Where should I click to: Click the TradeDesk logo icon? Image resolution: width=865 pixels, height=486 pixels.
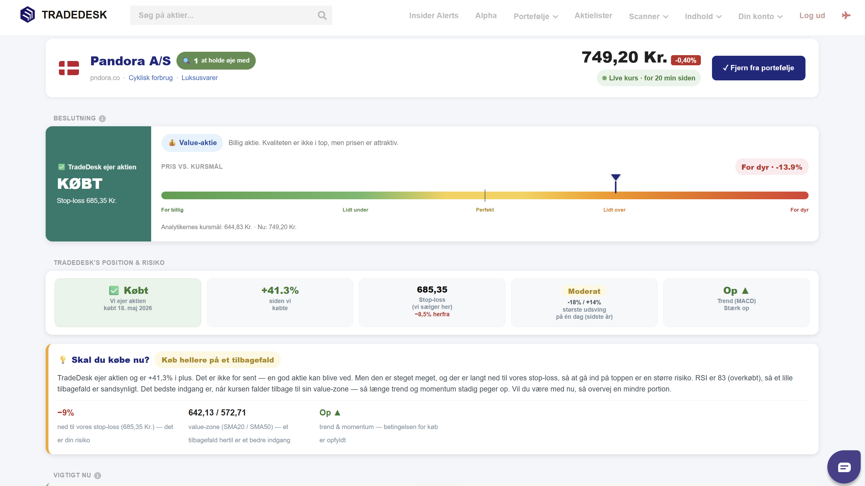[x=27, y=15]
